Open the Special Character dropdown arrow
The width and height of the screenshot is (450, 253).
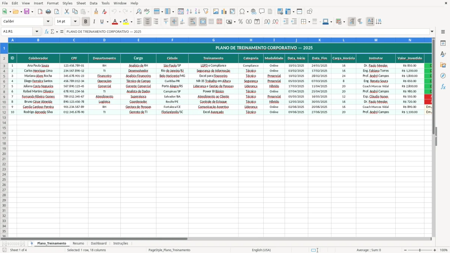tap(248, 12)
